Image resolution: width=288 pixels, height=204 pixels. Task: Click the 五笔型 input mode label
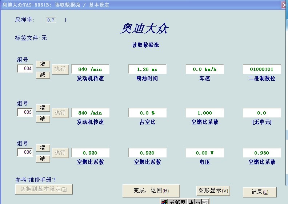point(177,202)
